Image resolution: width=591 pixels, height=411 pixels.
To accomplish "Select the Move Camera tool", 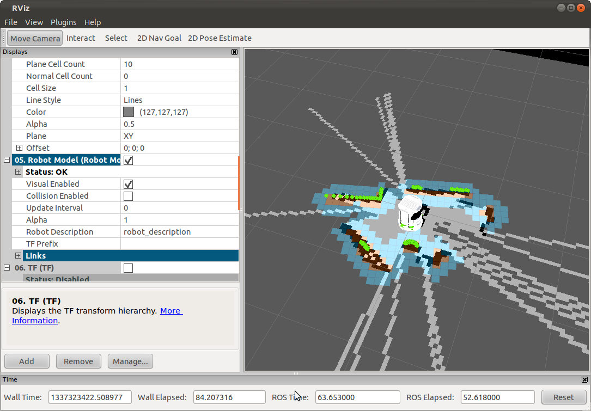I will [35, 38].
